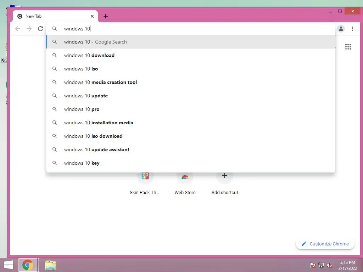363x272 pixels.
Task: Click the muted volume tray icon
Action: (x=330, y=265)
